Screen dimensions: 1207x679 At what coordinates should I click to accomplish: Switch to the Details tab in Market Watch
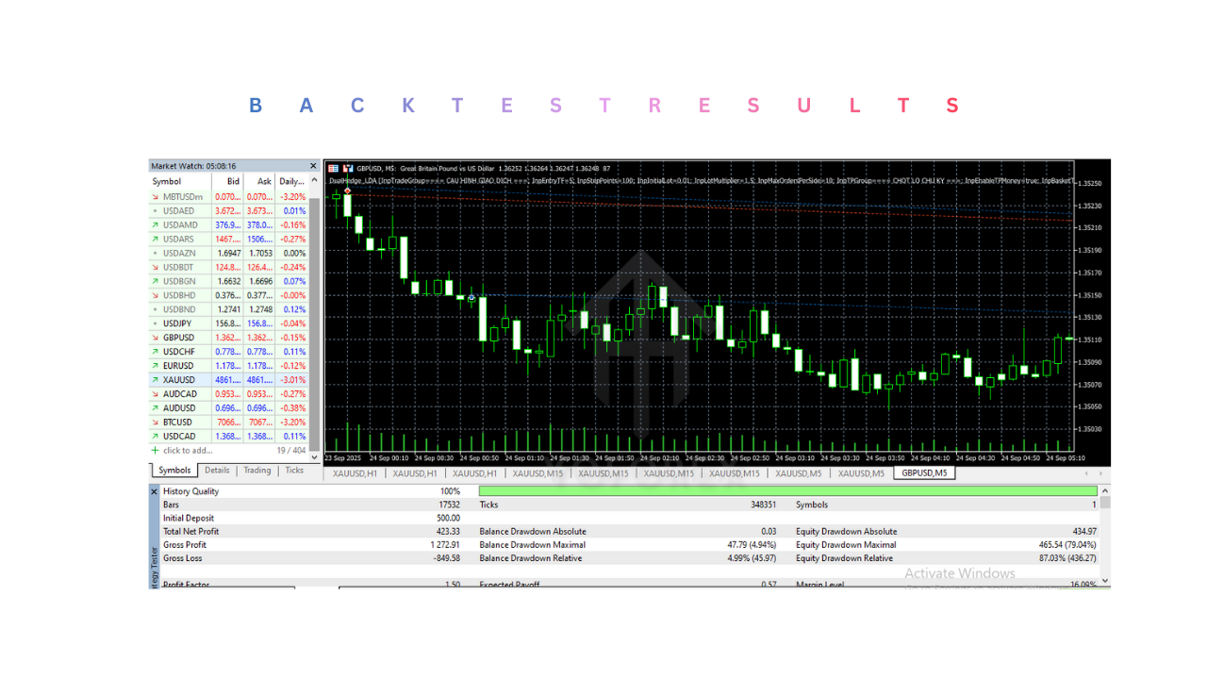coord(217,470)
